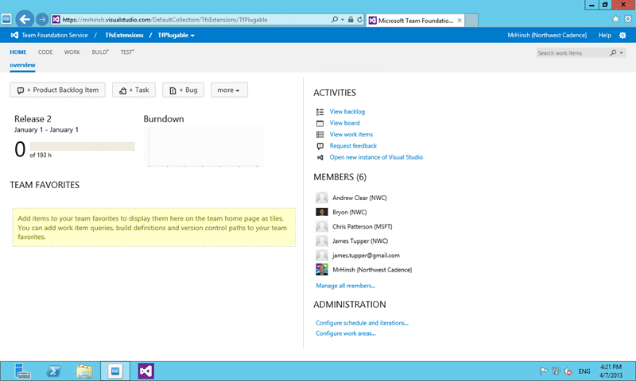Click Manage all members link

click(346, 286)
